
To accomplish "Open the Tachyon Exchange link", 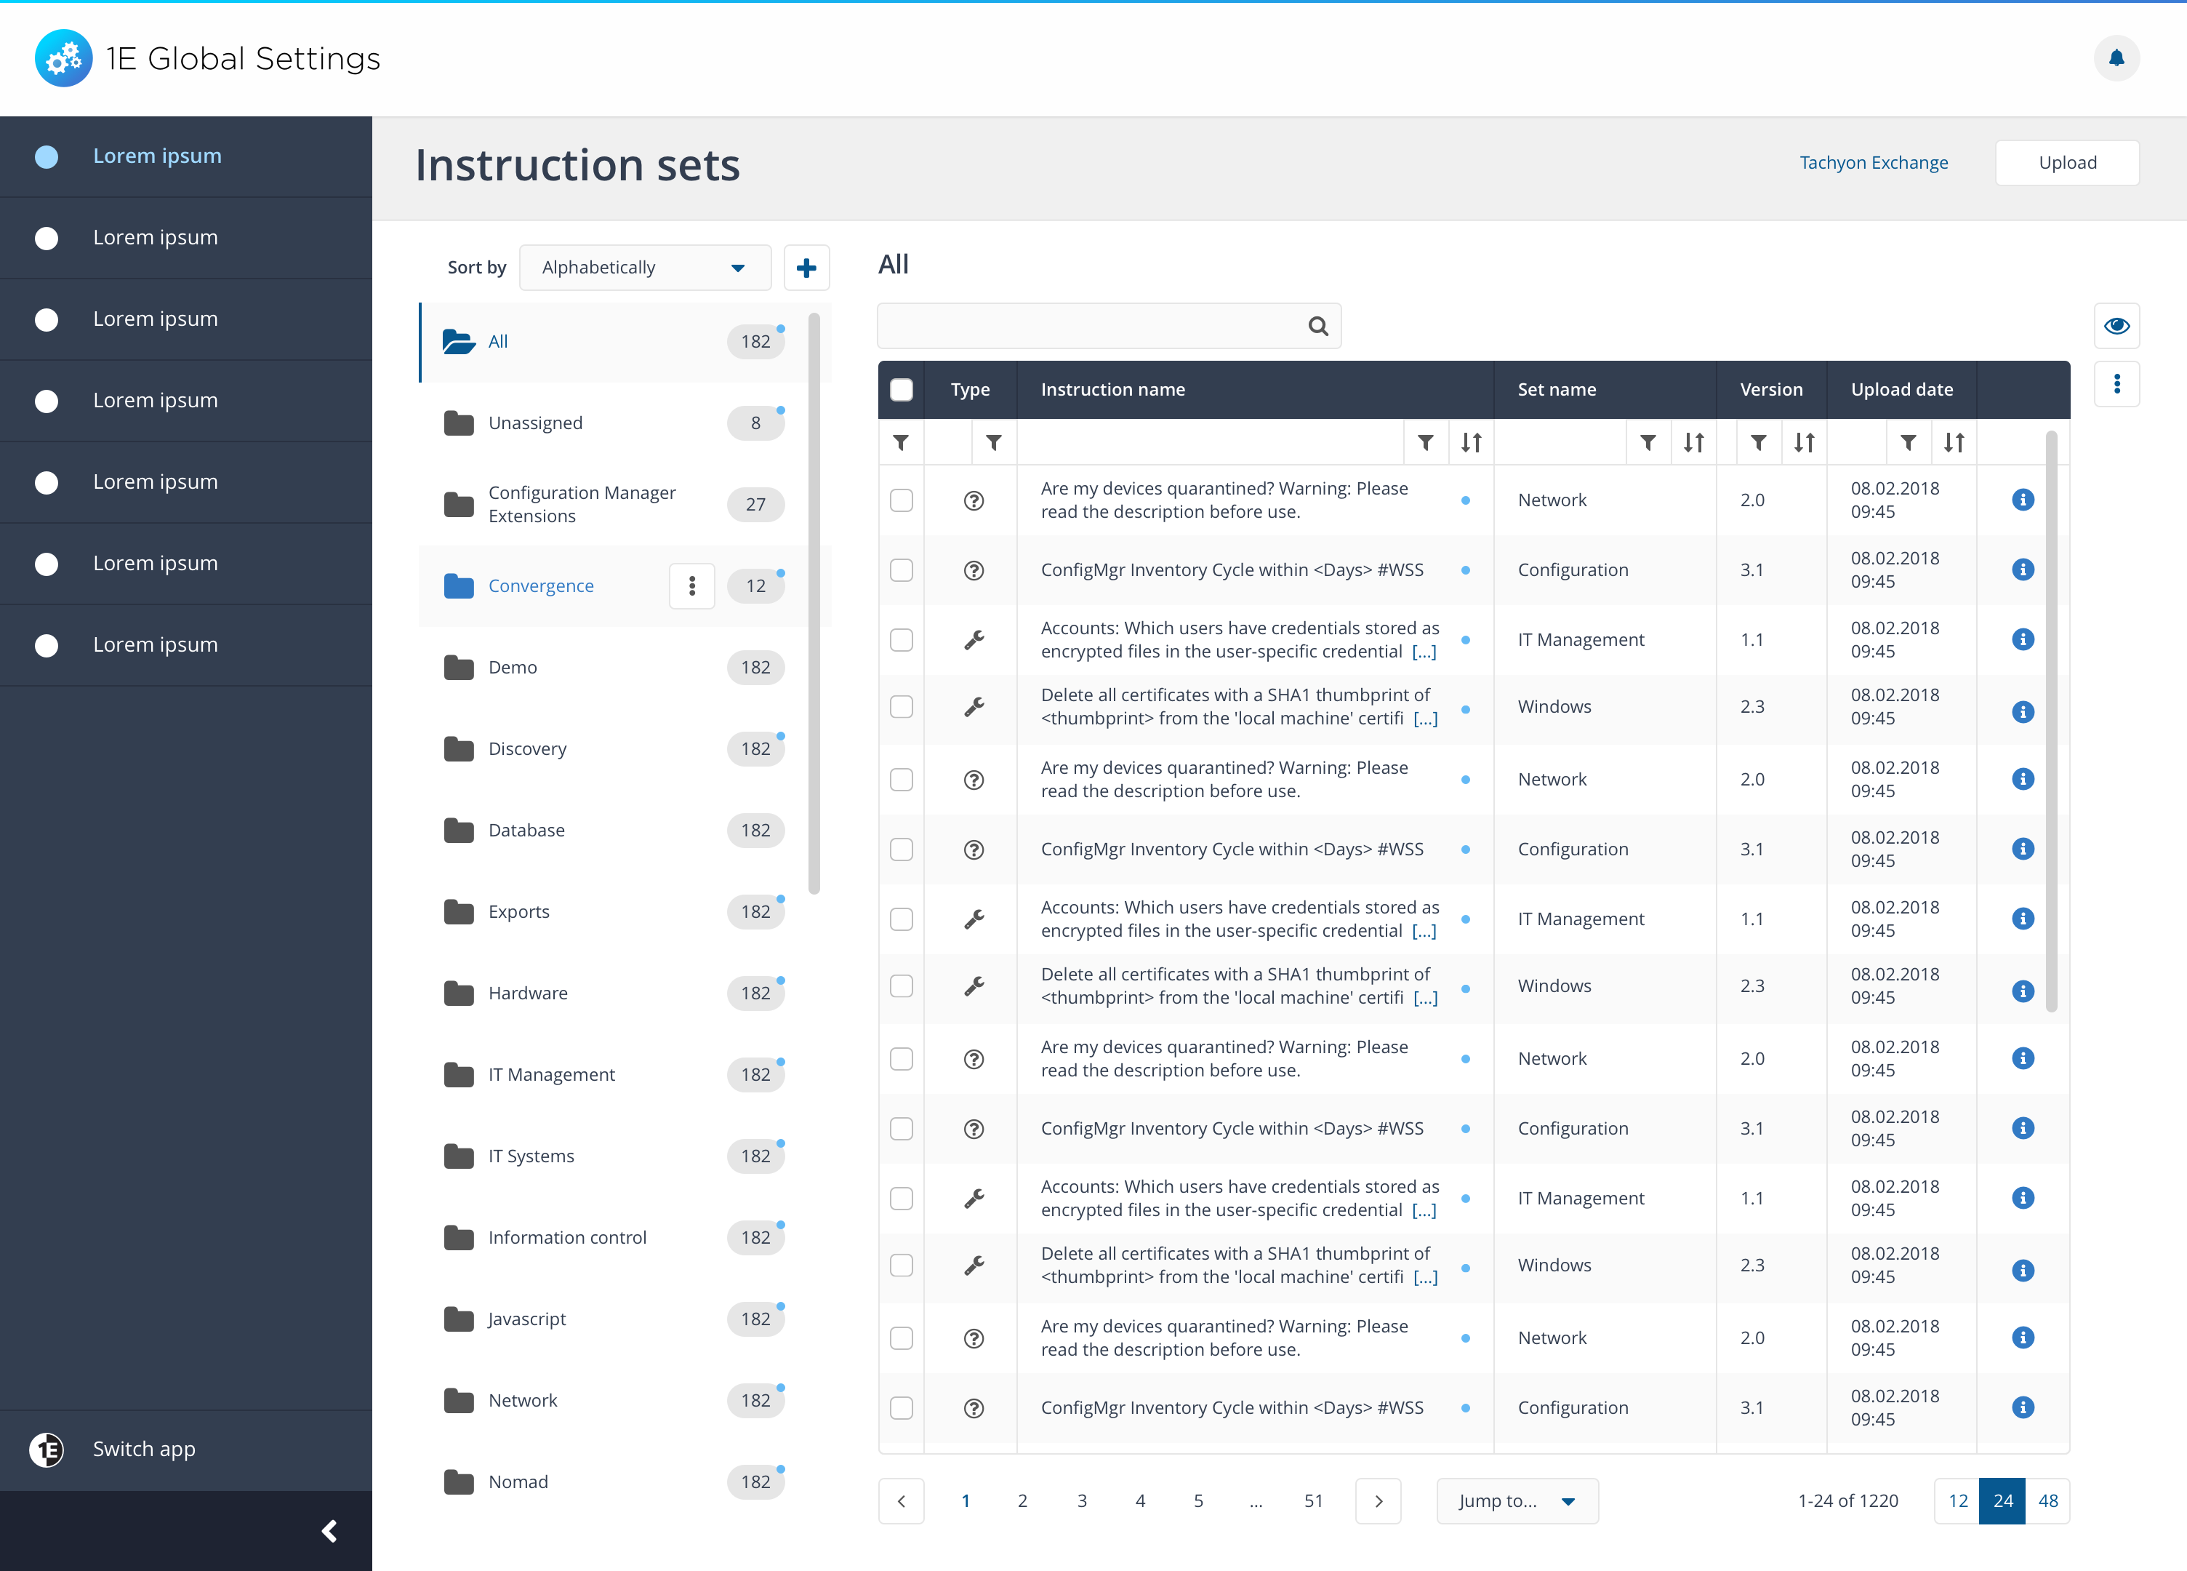I will click(x=1873, y=163).
